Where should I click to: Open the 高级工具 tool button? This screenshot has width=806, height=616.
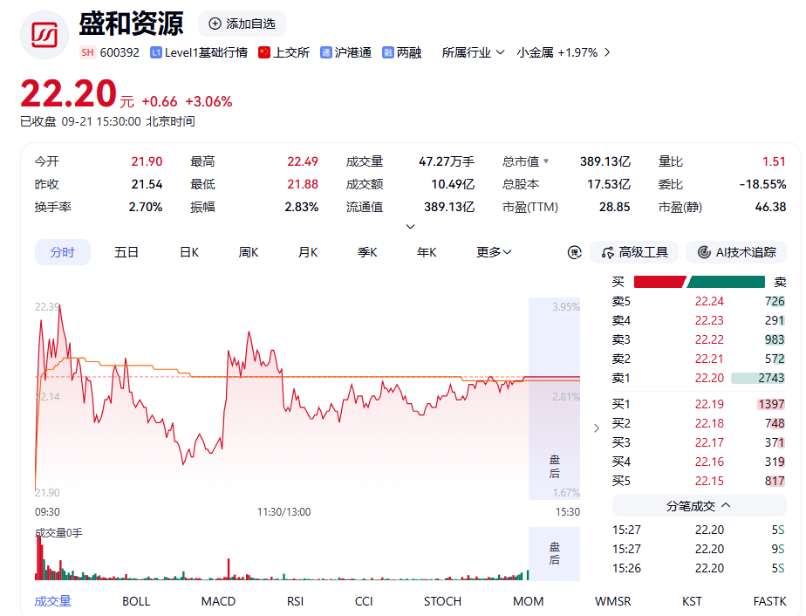coord(634,252)
